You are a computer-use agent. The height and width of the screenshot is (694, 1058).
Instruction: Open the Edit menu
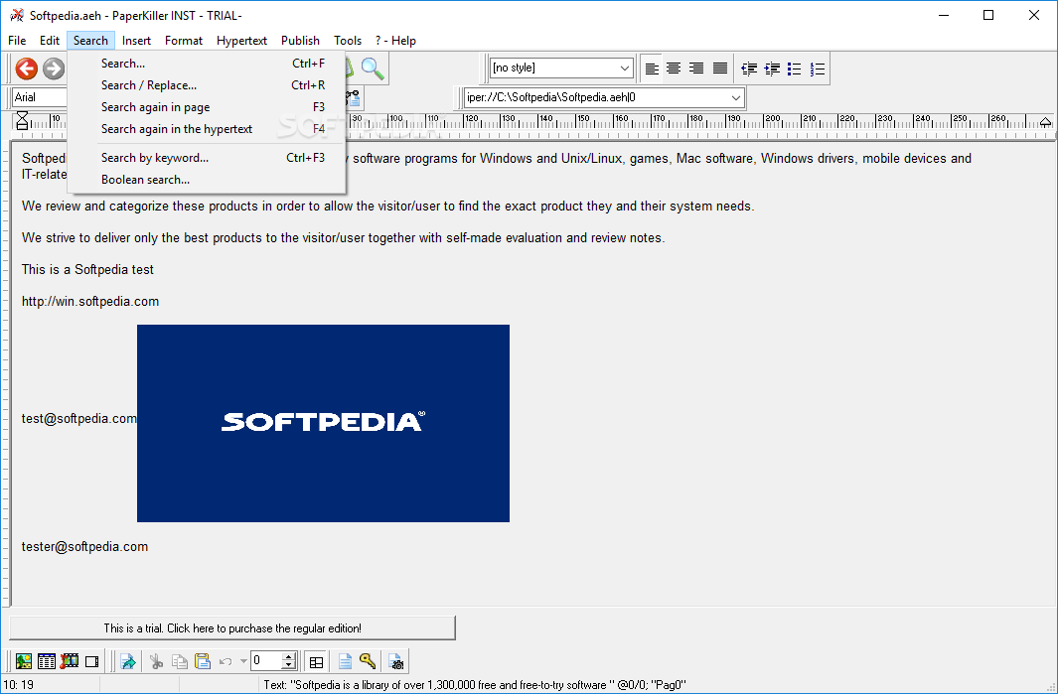tap(50, 41)
